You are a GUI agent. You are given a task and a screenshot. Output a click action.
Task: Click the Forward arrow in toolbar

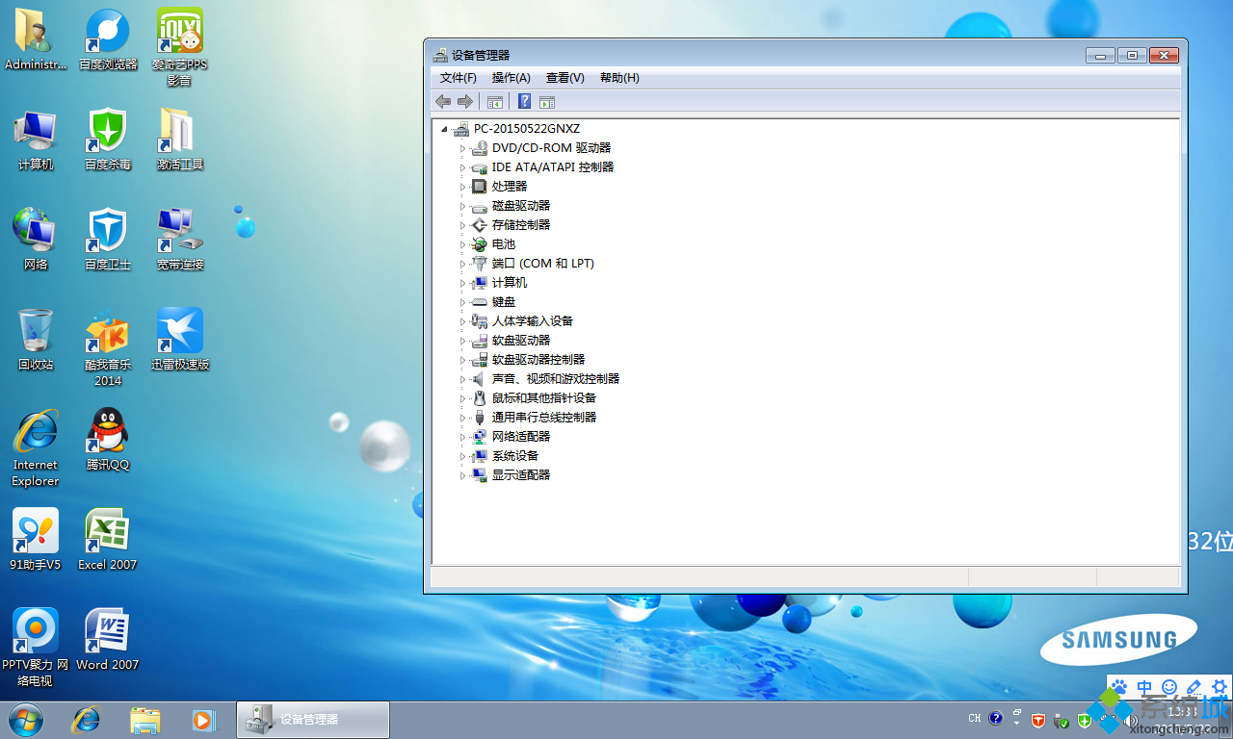(x=465, y=102)
